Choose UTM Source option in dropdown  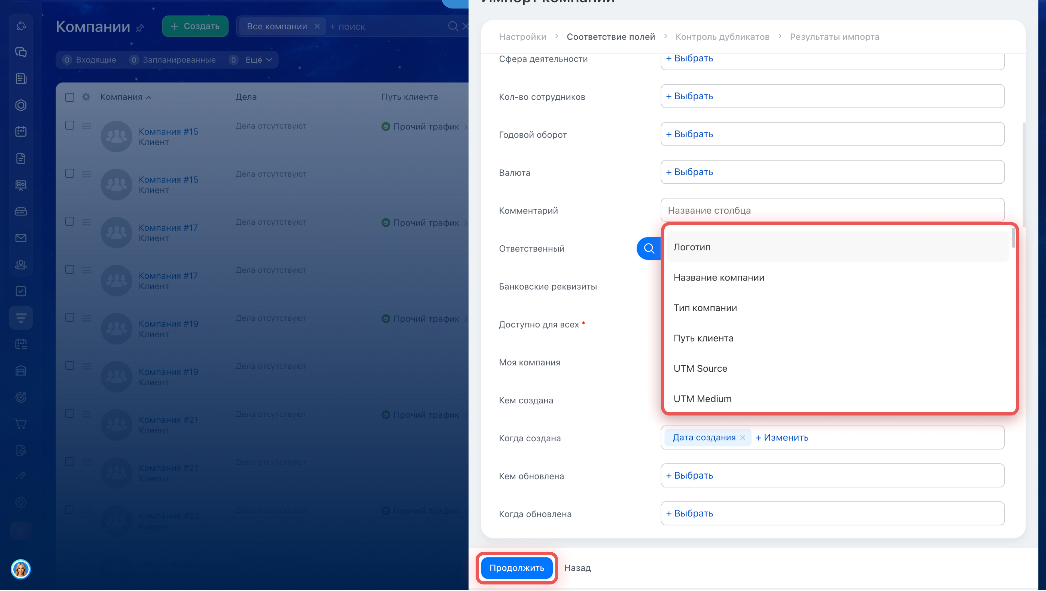[x=700, y=369]
